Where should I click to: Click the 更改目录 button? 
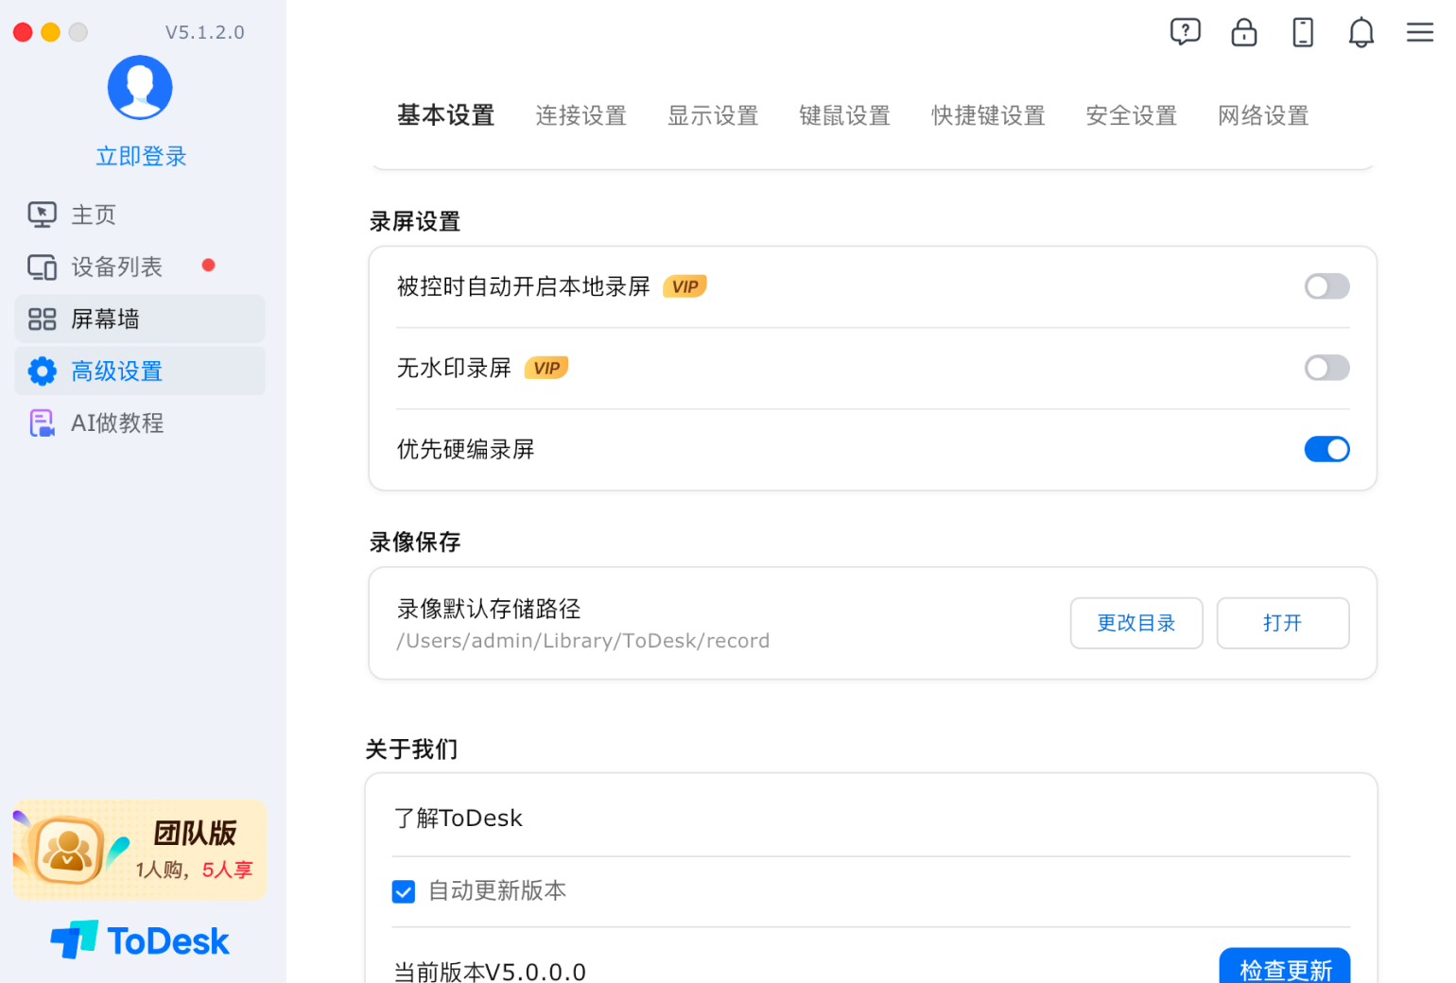[x=1136, y=623]
